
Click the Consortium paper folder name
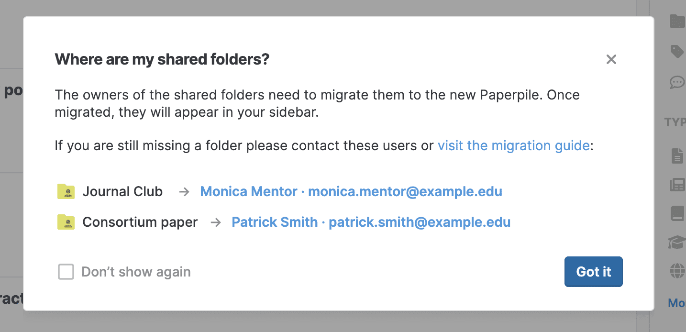[140, 222]
